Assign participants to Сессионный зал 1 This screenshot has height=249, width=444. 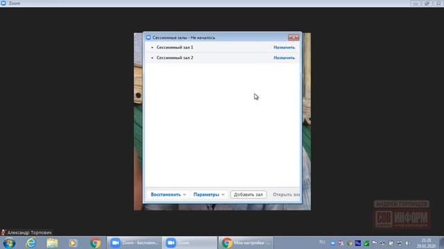(284, 48)
